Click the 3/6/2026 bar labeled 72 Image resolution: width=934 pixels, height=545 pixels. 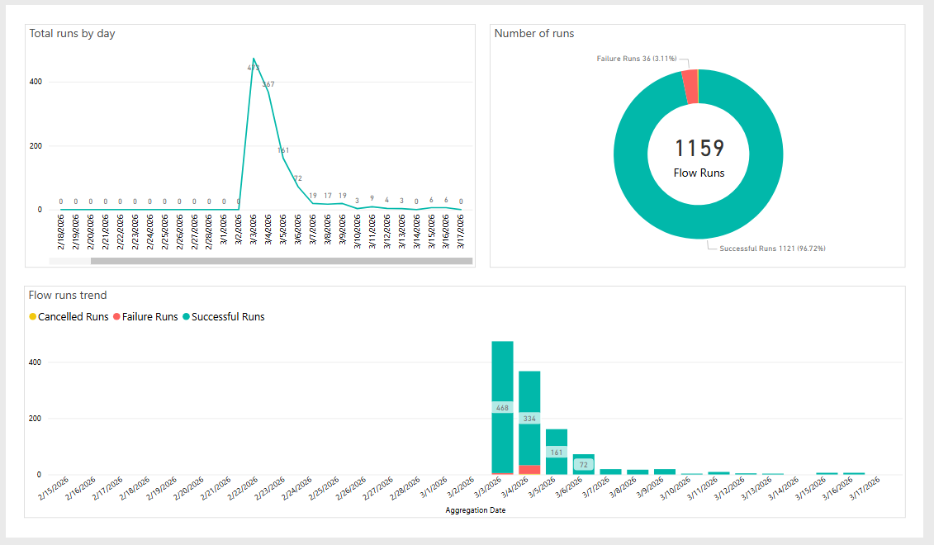point(584,465)
